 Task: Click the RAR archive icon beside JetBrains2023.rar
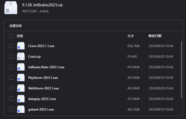coord(11,8)
